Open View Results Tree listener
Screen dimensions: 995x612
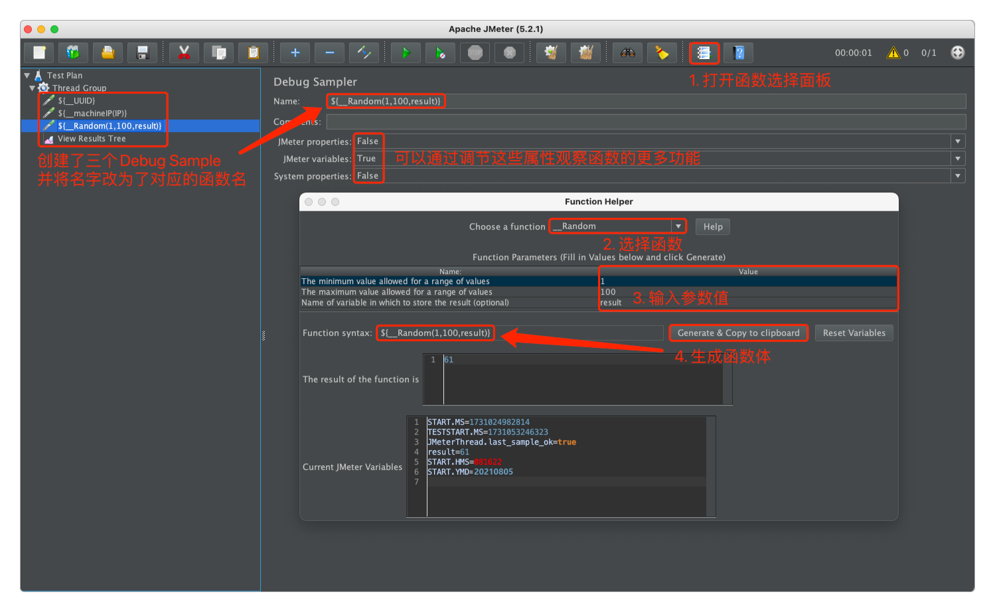92,139
